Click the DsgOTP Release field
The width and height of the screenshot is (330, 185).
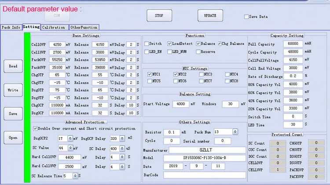click(100, 90)
